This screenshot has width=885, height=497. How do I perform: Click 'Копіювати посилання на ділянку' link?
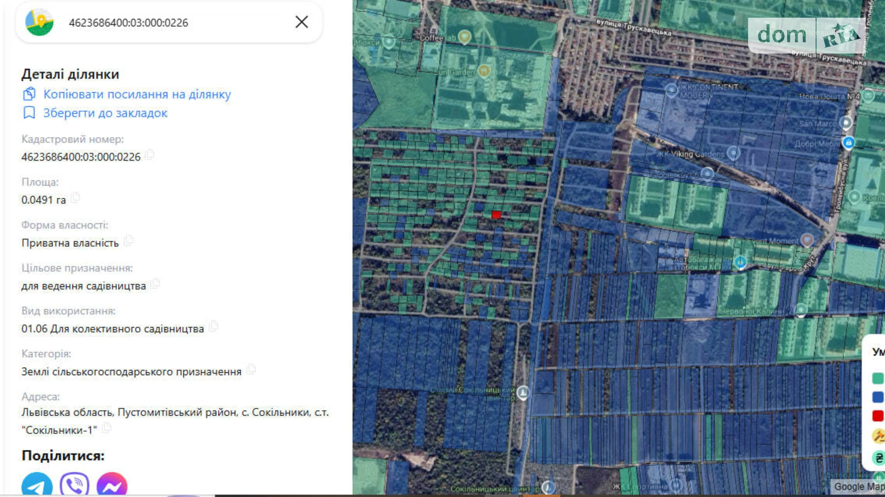pyautogui.click(x=137, y=94)
